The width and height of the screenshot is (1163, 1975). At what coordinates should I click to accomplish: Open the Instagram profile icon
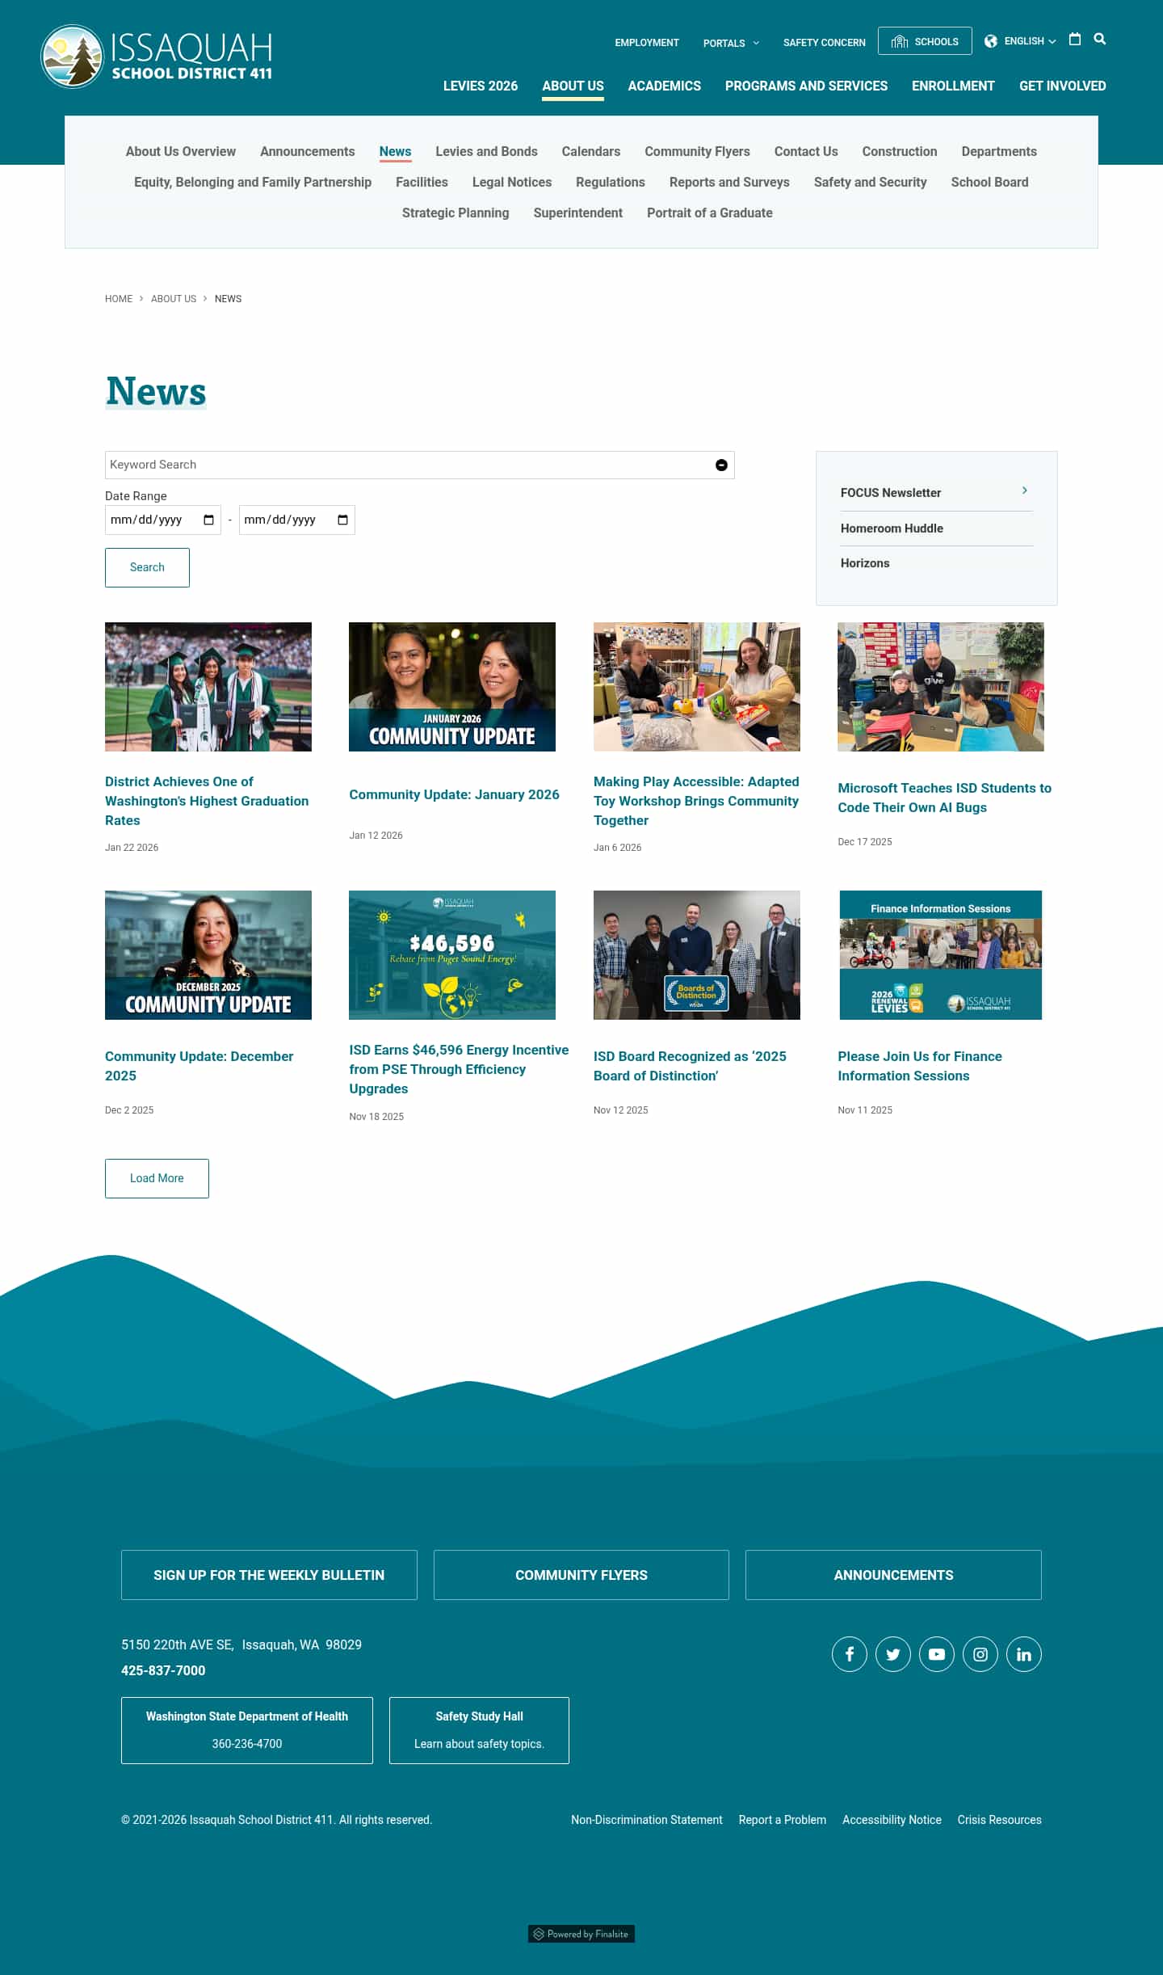tap(980, 1654)
